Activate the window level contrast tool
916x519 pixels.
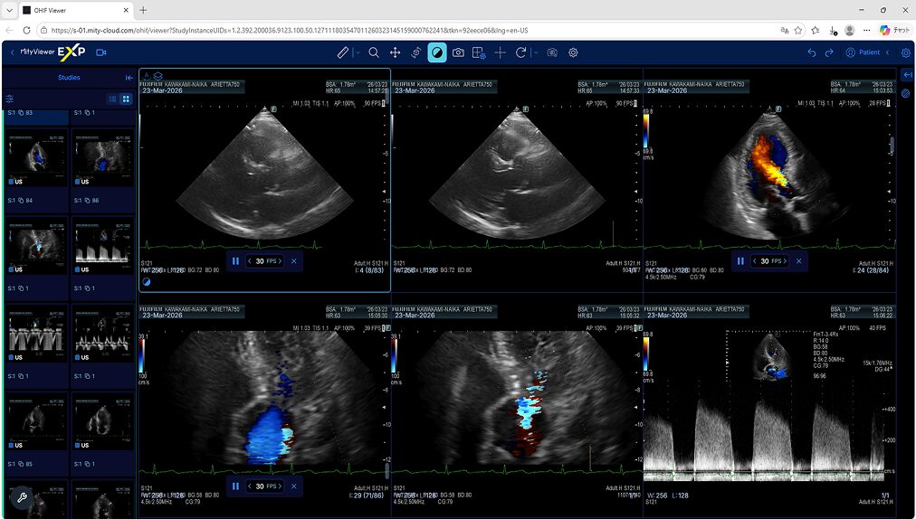click(x=437, y=52)
